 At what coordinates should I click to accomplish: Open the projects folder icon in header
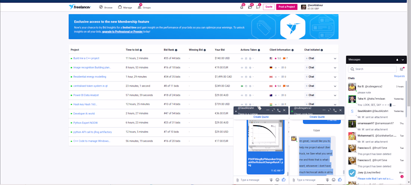click(250, 7)
